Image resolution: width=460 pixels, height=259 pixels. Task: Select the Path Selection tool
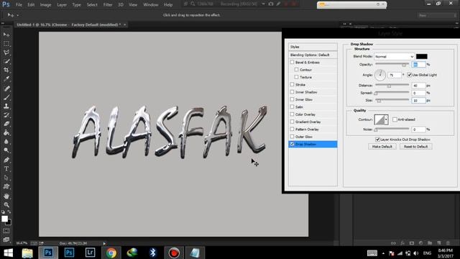point(6,178)
